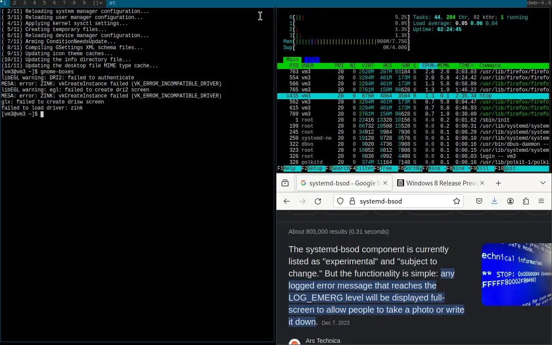The height and width of the screenshot is (345, 552).
Task: Sort htop by the TIME+ column header
Action: (466, 66)
